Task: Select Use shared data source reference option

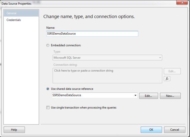Action: tap(48, 89)
